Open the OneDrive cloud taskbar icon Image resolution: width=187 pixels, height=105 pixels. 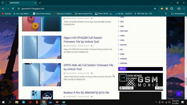[x=50, y=102]
